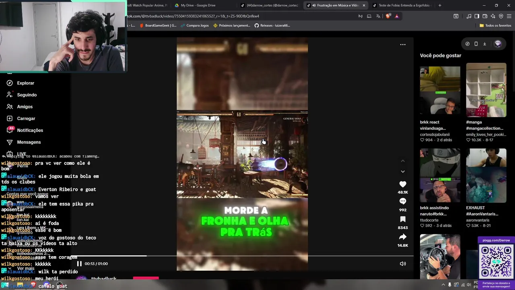
Task: Open Amigos in TikTok sidebar
Action: point(25,107)
